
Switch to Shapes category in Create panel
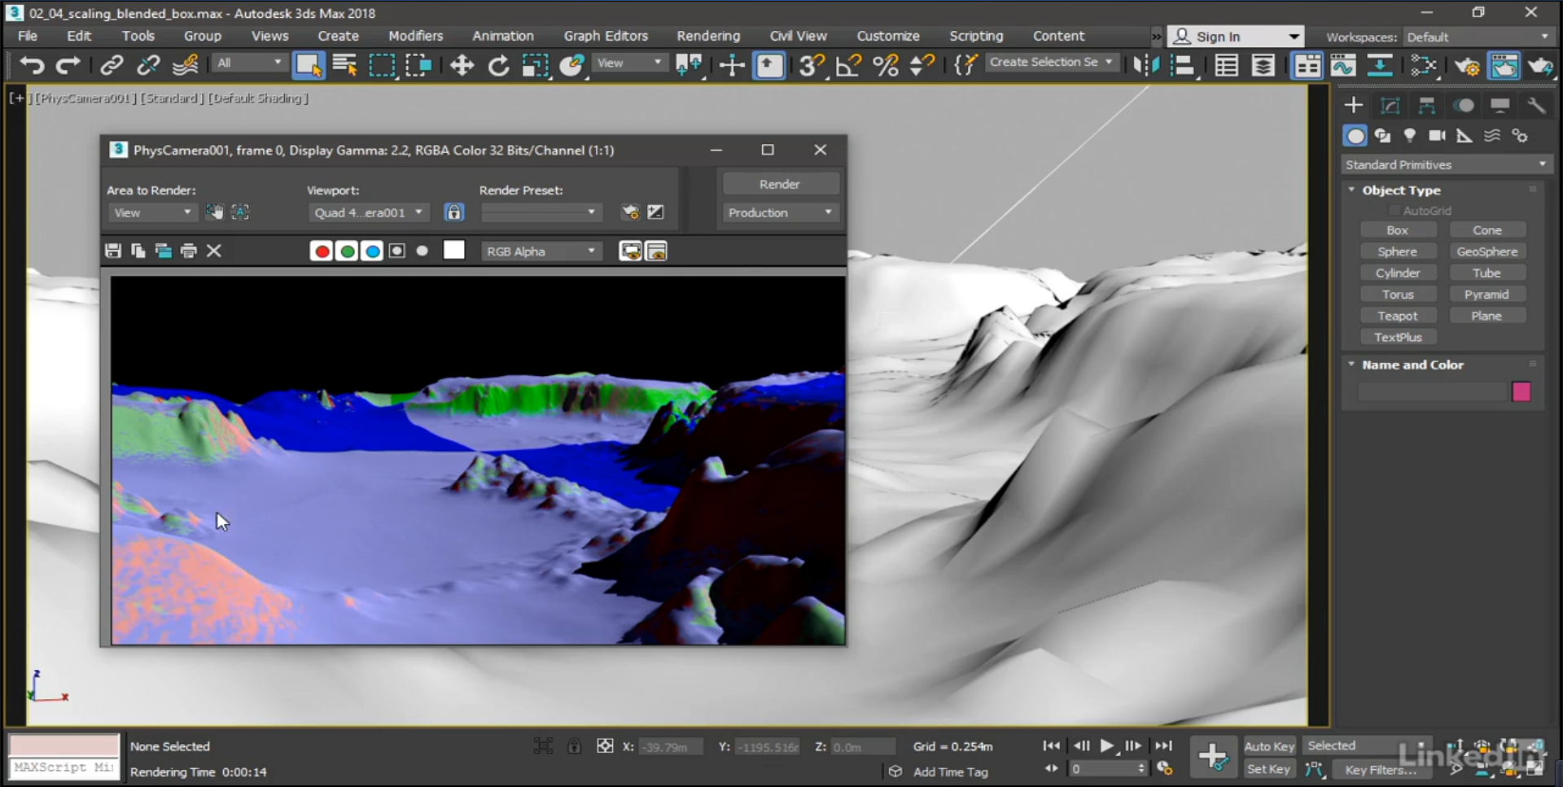(x=1382, y=135)
